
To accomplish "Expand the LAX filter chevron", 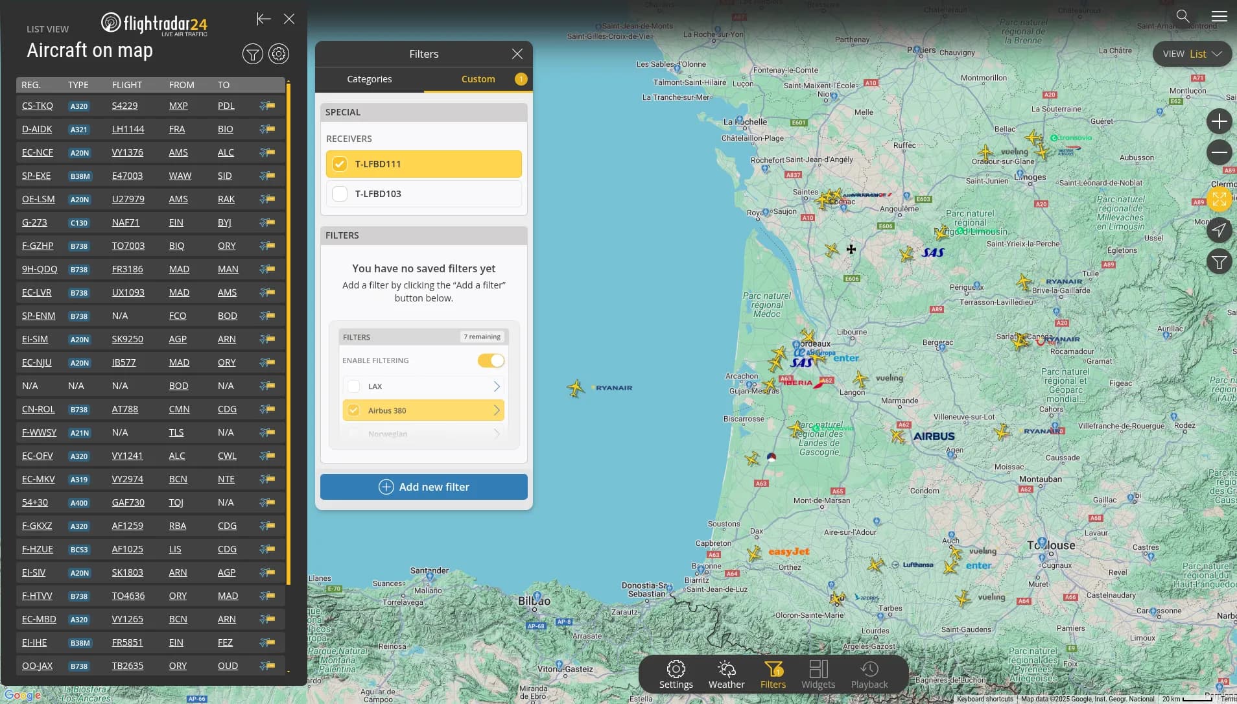I will point(496,386).
